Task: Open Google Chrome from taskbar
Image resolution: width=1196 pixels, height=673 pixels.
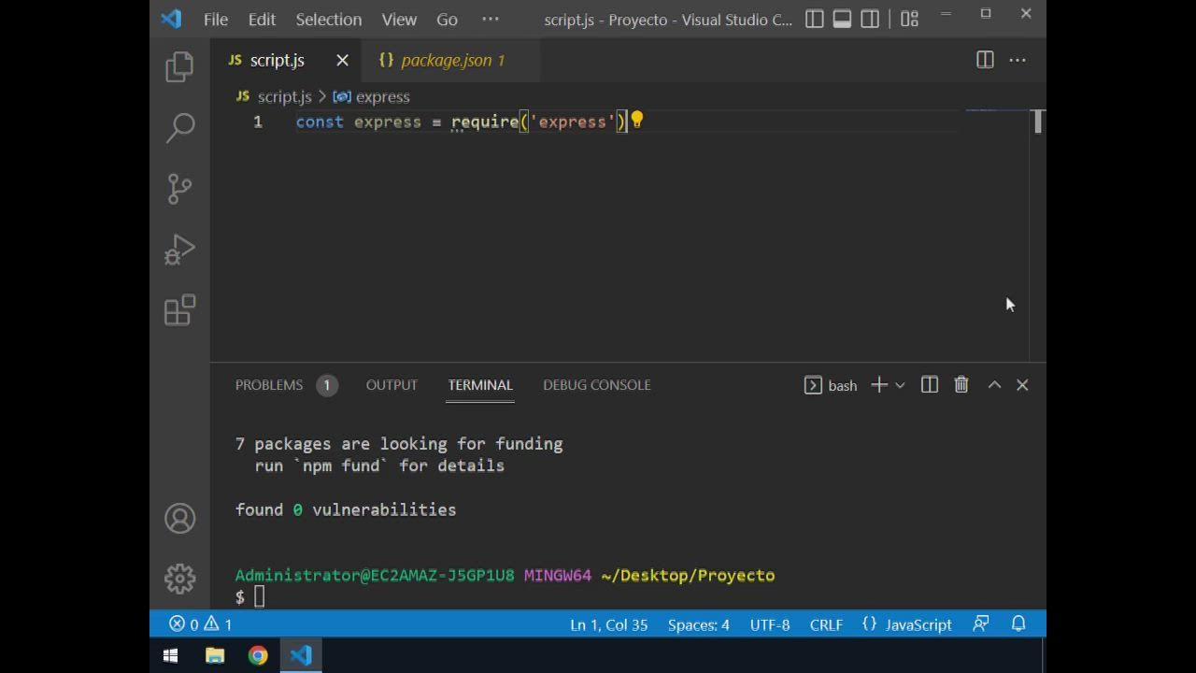Action: [258, 656]
